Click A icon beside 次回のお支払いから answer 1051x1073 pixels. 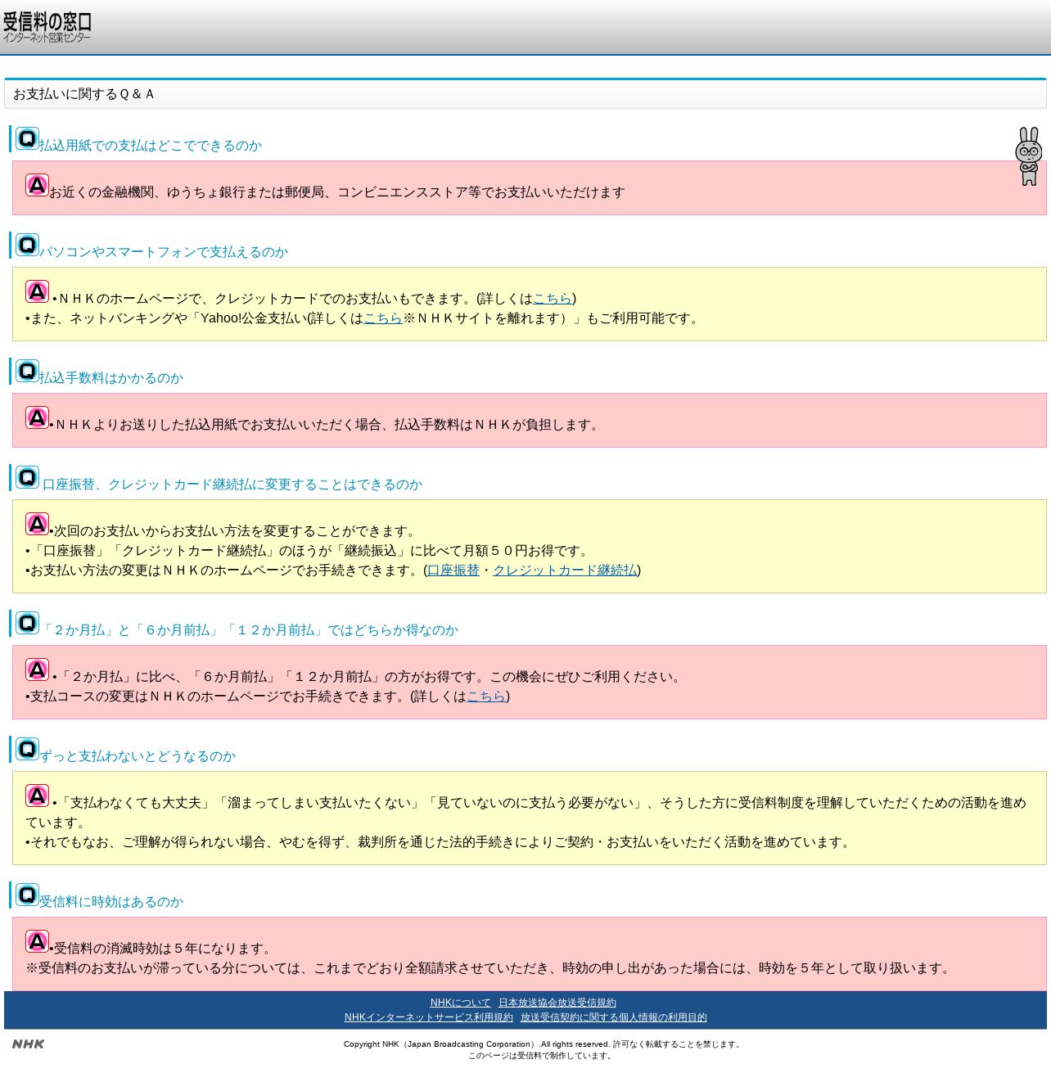pyautogui.click(x=37, y=524)
